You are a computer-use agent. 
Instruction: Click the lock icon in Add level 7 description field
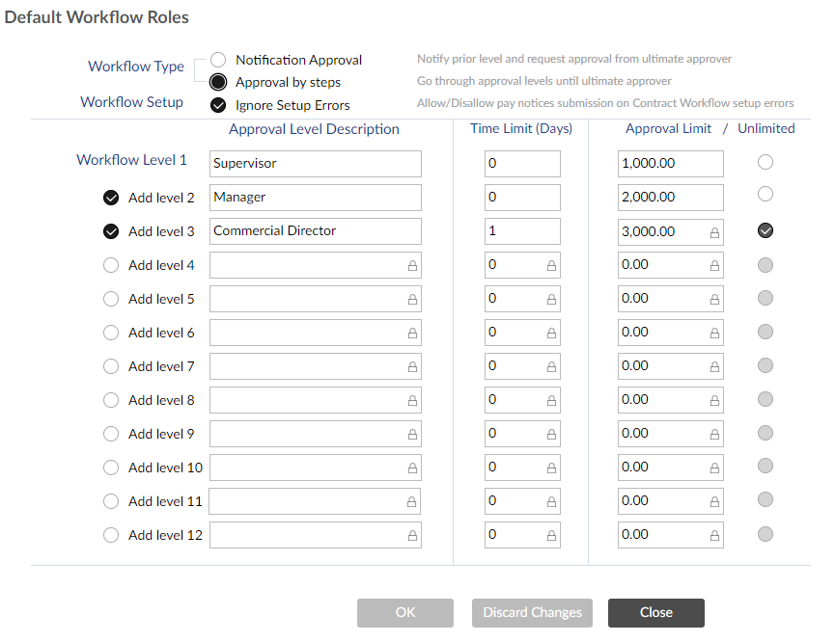point(410,366)
